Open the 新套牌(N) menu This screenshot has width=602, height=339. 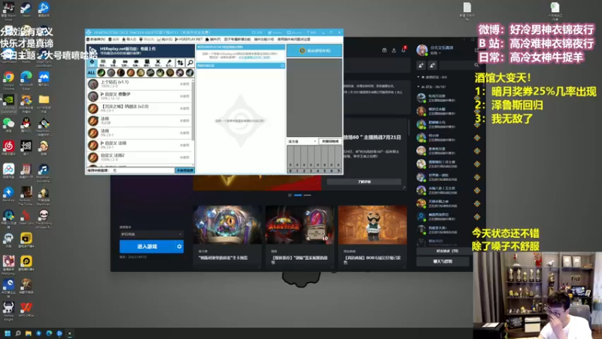click(x=96, y=39)
